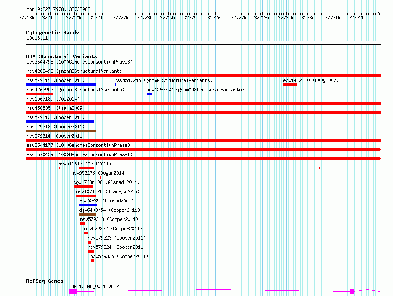The height and width of the screenshot is (296, 393).
Task: Open nsv579311 (Cooper2011) variant
Action: (56, 80)
